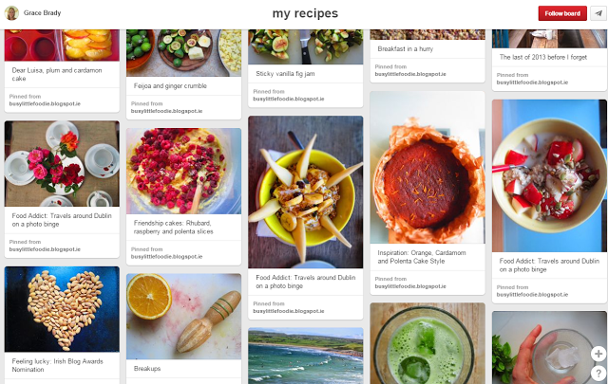Open the beach coastline photo pin

point(306,356)
